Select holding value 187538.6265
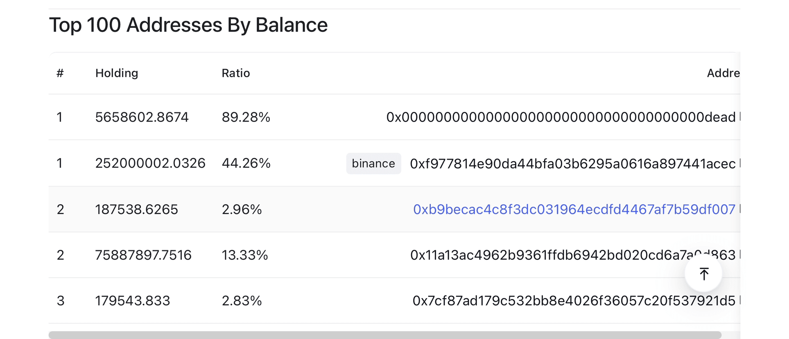This screenshot has height=339, width=789. tap(137, 209)
